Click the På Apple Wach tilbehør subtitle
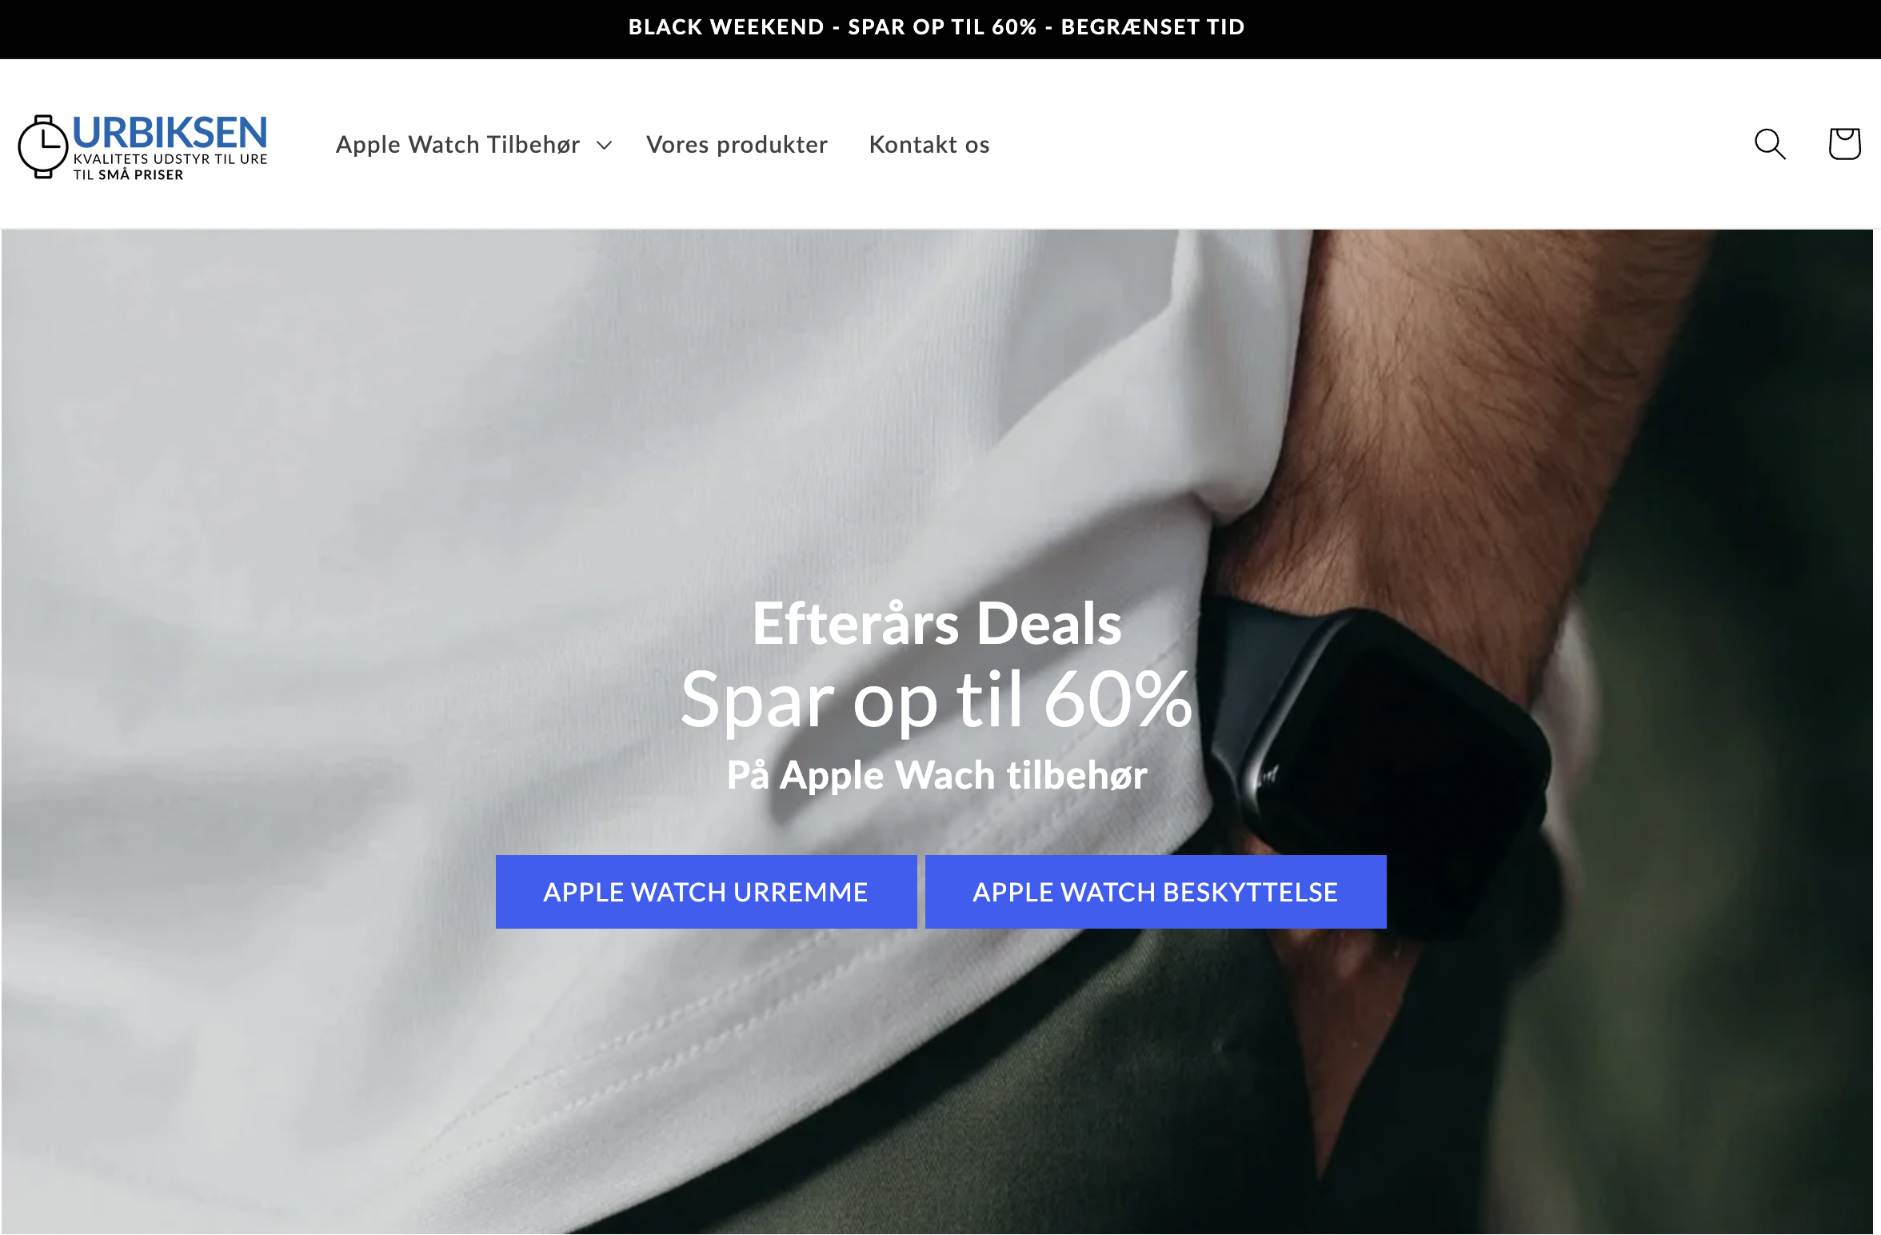1881x1235 pixels. coord(937,775)
